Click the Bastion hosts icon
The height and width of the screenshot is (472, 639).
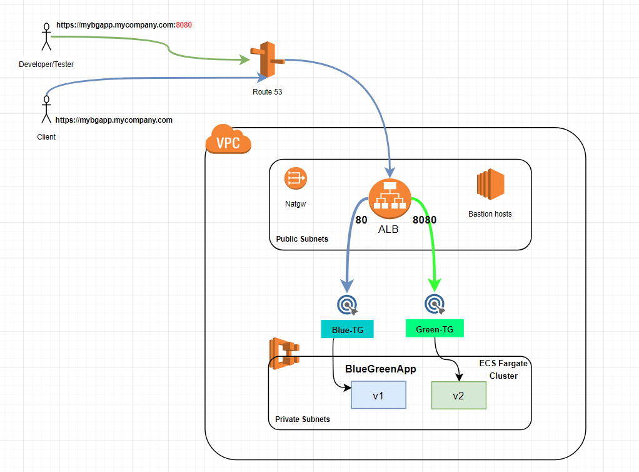click(490, 183)
